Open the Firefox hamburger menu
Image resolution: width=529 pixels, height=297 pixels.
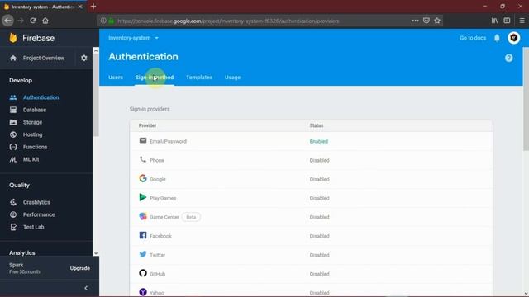point(522,21)
